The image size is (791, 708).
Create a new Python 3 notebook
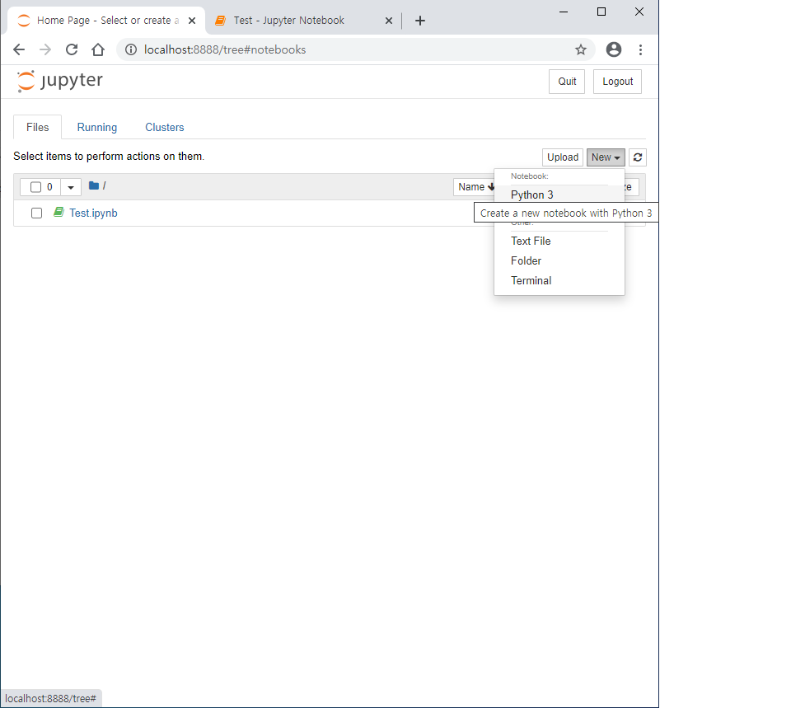(531, 195)
